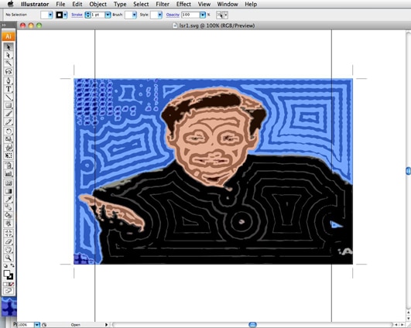The height and width of the screenshot is (328, 411).
Task: Open the Select menu
Action: pyautogui.click(x=141, y=4)
